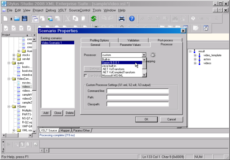This screenshot has width=230, height=160.
Task: Click the small down arrow next to New
Action: 11,19
